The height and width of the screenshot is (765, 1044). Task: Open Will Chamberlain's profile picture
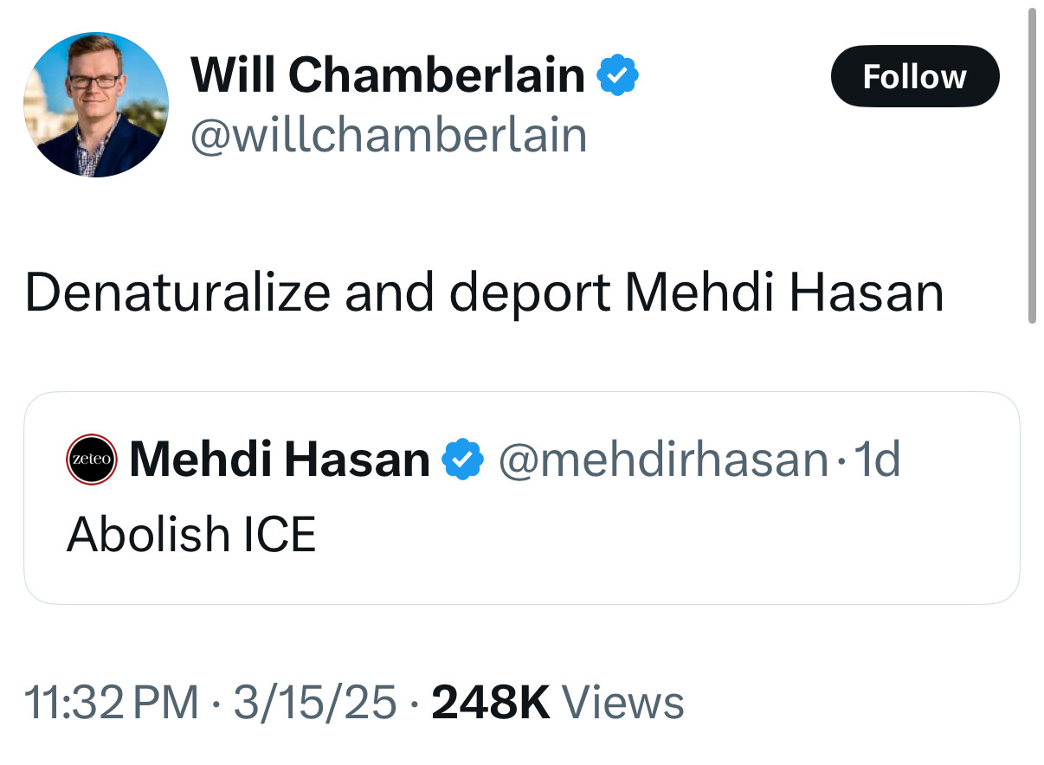(x=95, y=105)
